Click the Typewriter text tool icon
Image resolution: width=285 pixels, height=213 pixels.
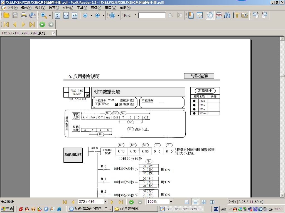(x=236, y=15)
